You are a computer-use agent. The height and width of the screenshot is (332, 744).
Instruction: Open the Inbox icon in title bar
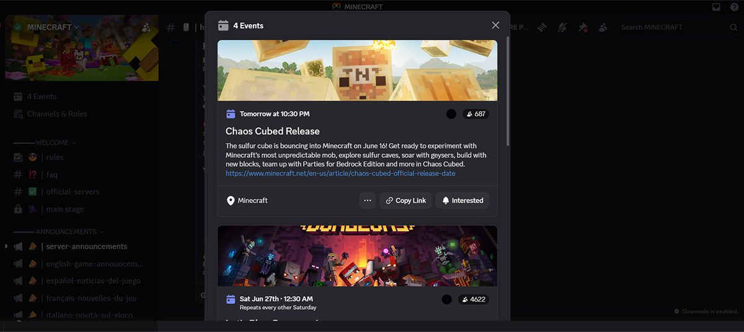716,7
